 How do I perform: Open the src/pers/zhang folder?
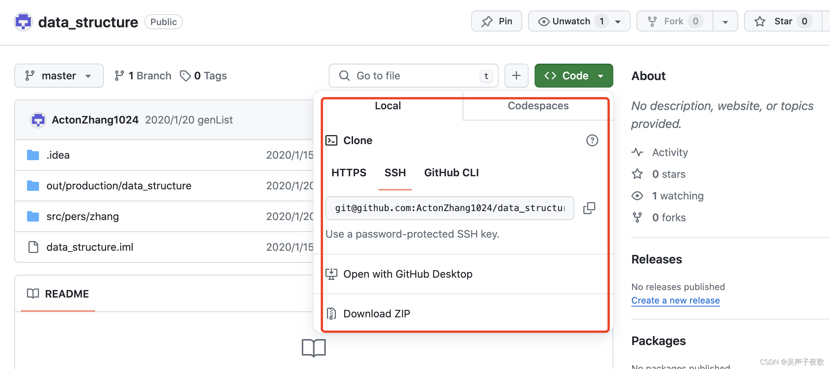click(82, 216)
